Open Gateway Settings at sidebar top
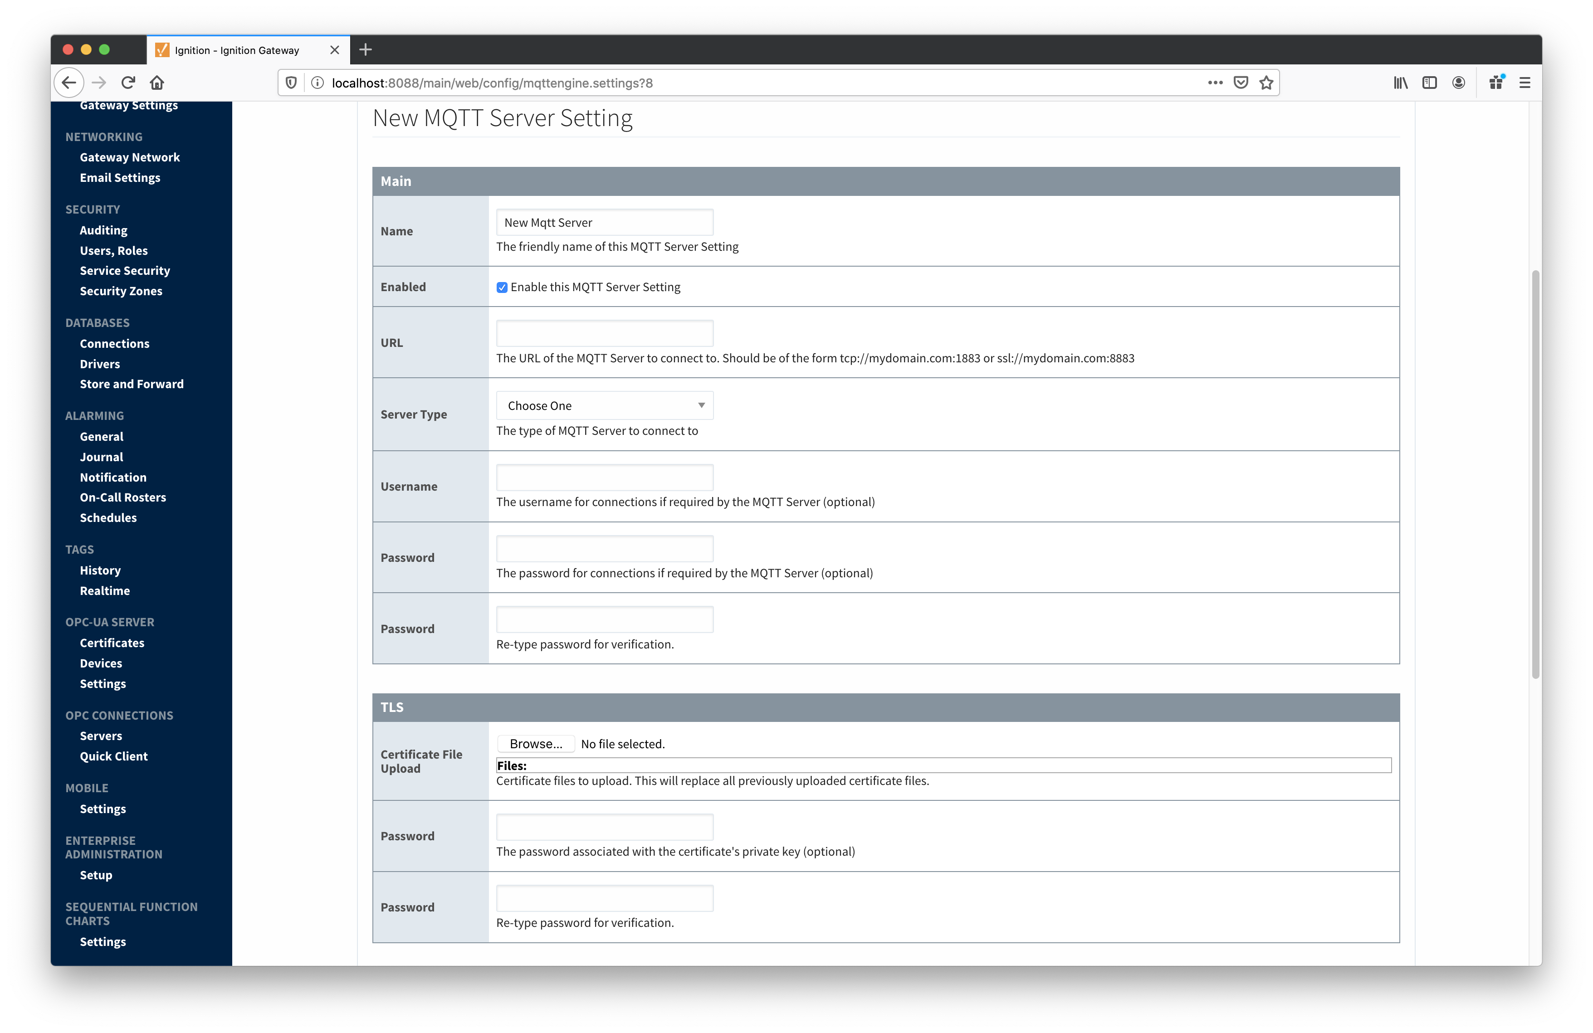This screenshot has width=1593, height=1033. tap(128, 106)
